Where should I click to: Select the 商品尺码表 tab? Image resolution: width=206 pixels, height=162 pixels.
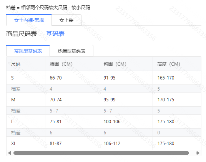point(22,34)
